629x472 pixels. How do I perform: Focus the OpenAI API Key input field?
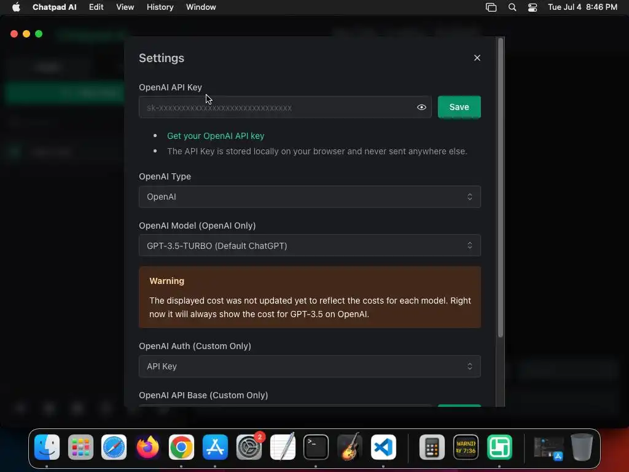pyautogui.click(x=285, y=107)
